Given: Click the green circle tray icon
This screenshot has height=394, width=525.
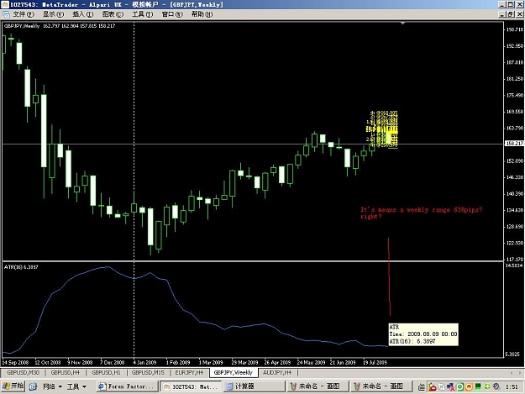Looking at the screenshot, I should pos(460,387).
